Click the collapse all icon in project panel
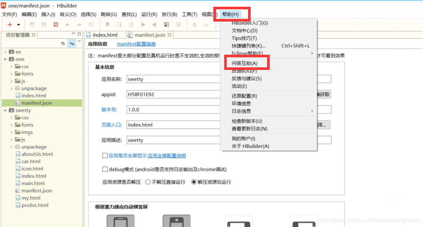 pyautogui.click(x=63, y=44)
